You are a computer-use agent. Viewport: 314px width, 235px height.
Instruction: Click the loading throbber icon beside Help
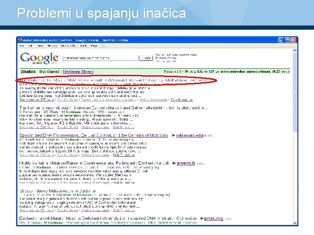(102, 46)
